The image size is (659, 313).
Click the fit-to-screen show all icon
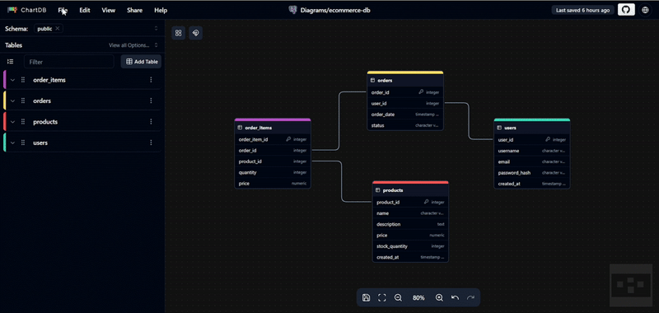point(382,297)
